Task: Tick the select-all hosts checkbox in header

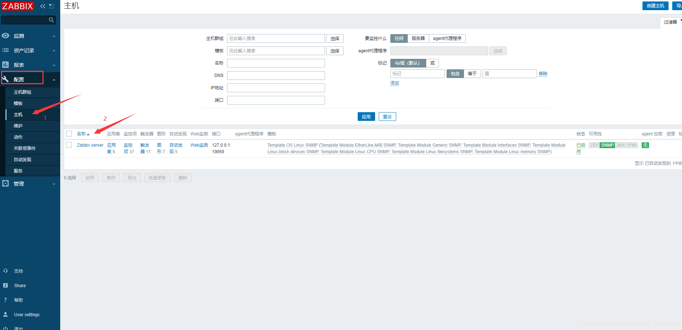Action: coord(69,134)
